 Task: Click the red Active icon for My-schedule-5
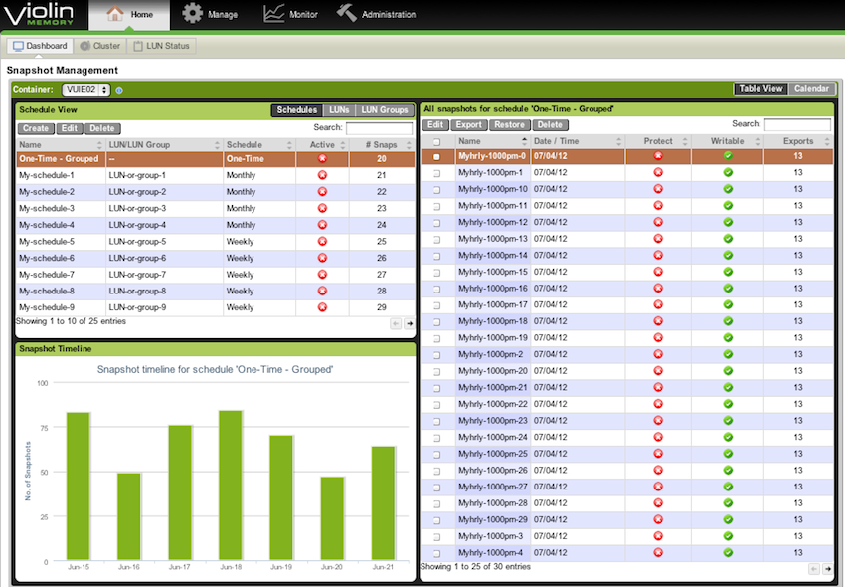pyautogui.click(x=322, y=241)
